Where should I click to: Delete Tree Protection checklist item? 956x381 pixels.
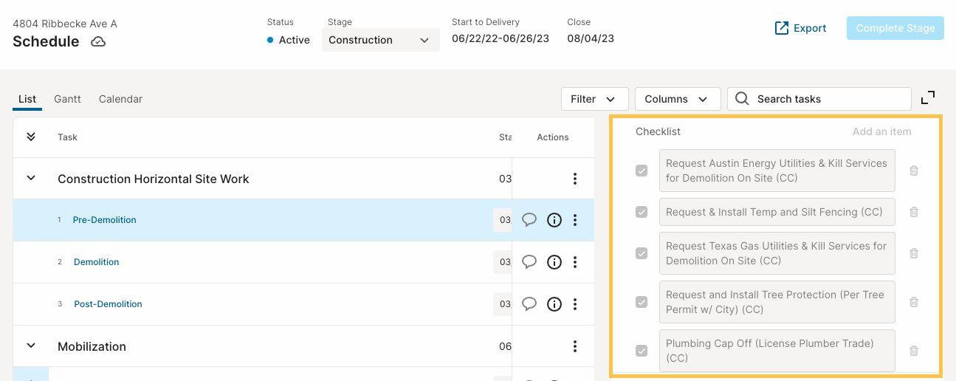[914, 302]
